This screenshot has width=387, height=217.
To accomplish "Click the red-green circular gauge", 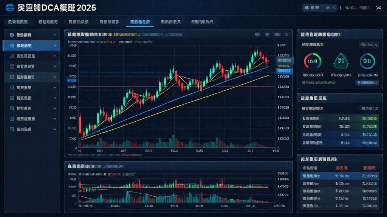I will [312, 61].
